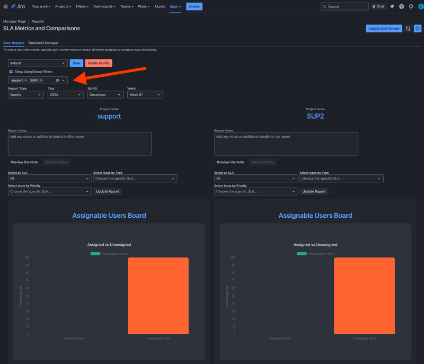The image size is (424, 364).
Task: Click the support Assignable Users Board heading
Action: [x=109, y=215]
